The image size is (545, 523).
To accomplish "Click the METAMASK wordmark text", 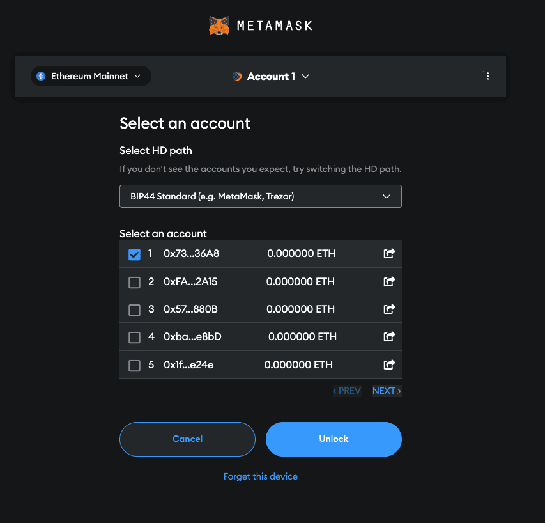I will [x=275, y=26].
